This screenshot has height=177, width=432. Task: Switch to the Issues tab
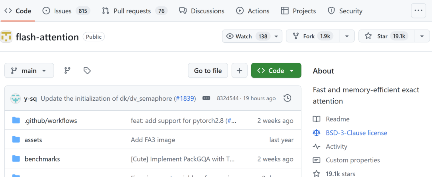click(x=66, y=11)
